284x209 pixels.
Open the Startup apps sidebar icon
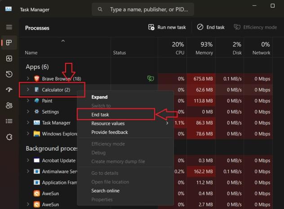9,89
